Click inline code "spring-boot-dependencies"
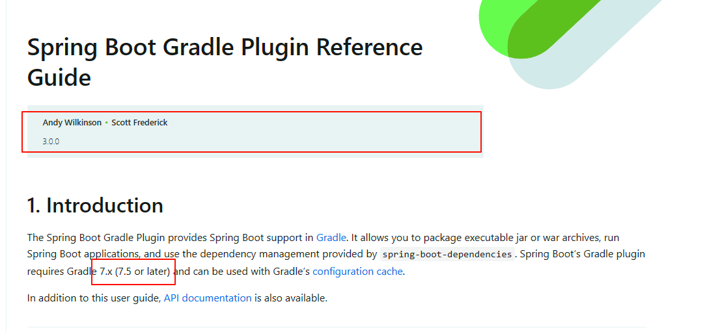 tap(447, 254)
